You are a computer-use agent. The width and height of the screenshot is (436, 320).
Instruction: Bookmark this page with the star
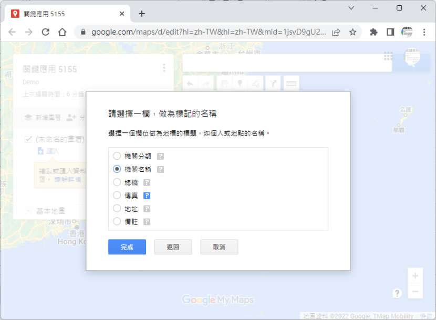352,32
